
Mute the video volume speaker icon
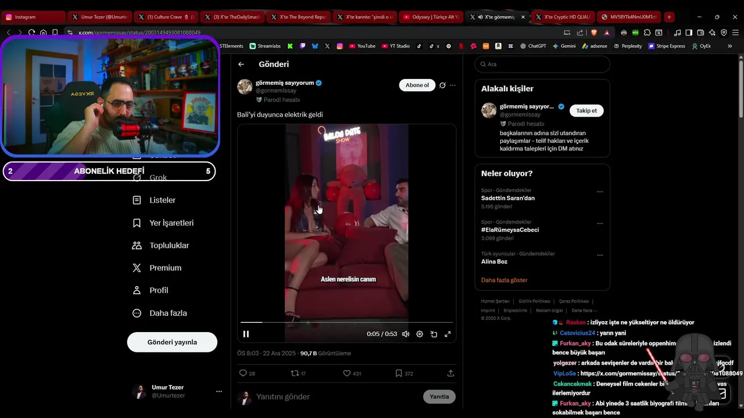pyautogui.click(x=406, y=334)
